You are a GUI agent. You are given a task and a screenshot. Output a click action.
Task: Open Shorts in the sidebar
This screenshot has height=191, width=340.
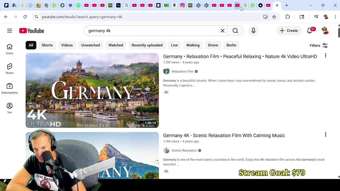pyautogui.click(x=10, y=69)
